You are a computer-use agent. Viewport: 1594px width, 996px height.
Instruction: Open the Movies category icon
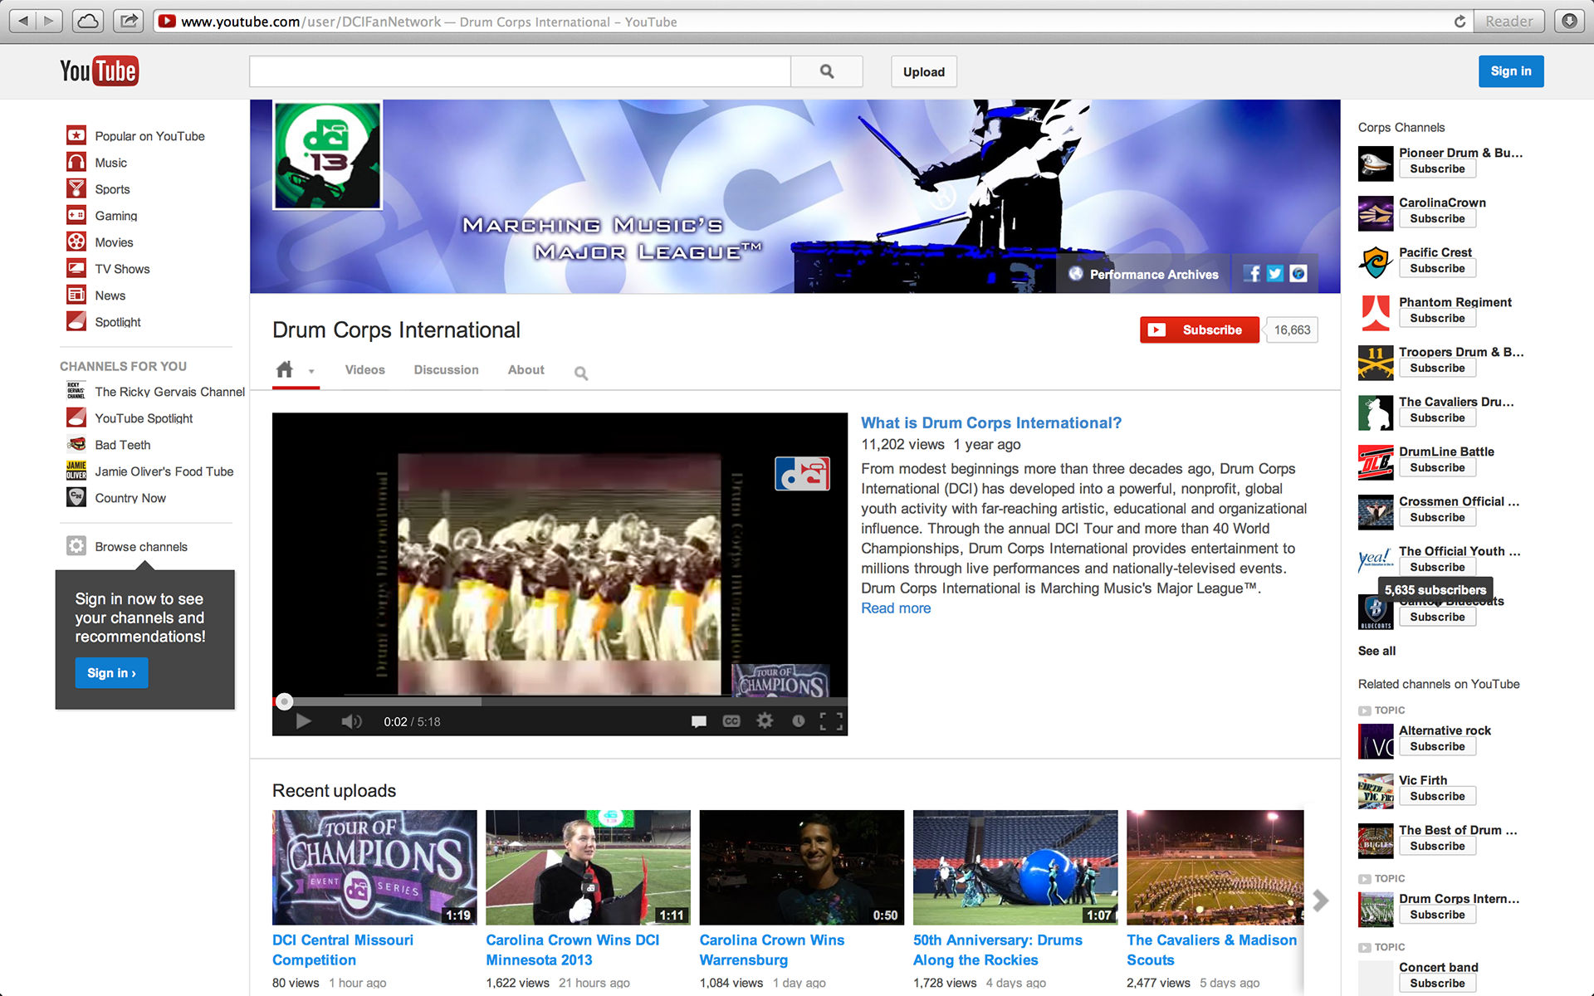[76, 242]
